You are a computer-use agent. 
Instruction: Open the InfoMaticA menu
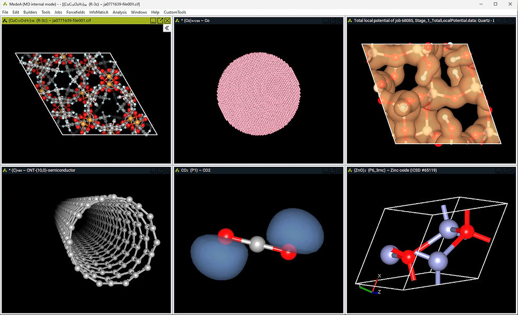pyautogui.click(x=98, y=12)
